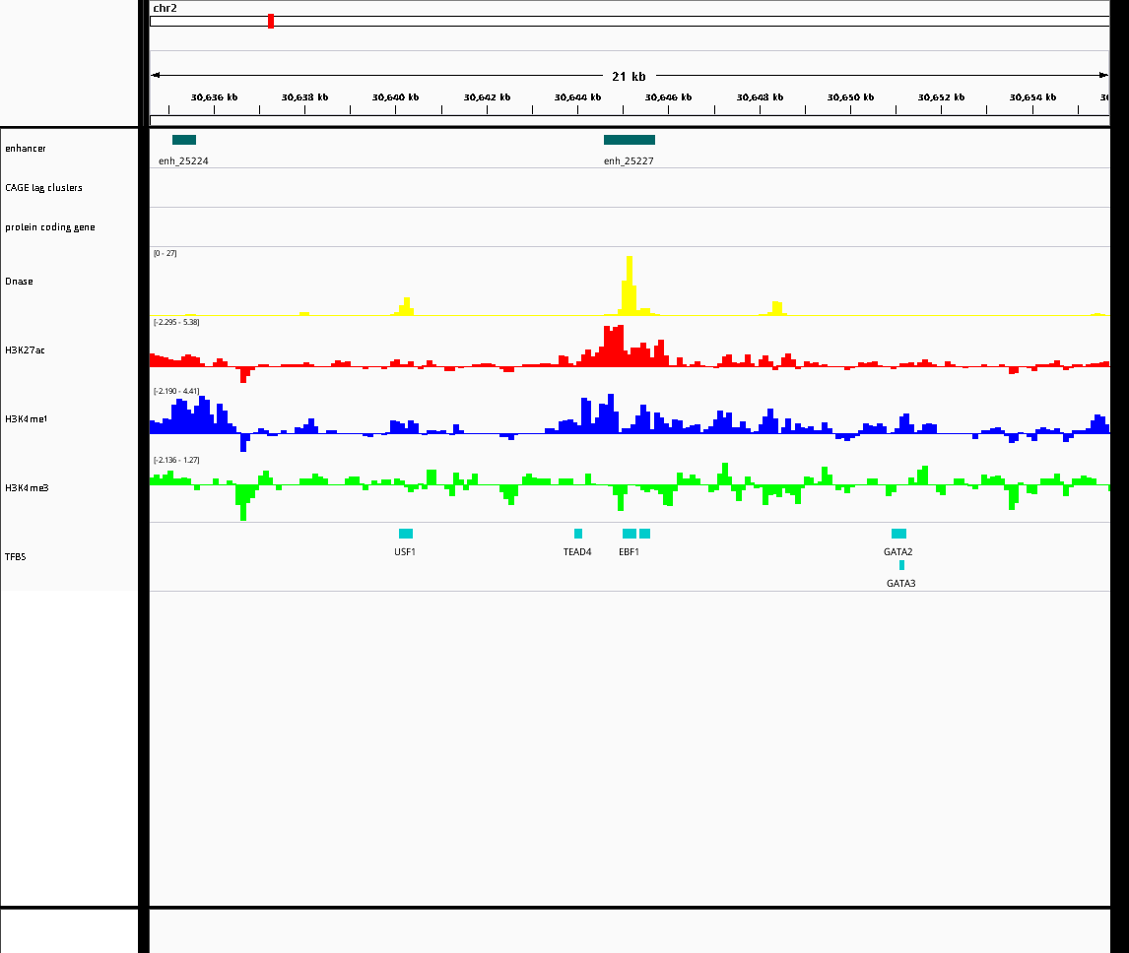The height and width of the screenshot is (953, 1129).
Task: Select the Dnase track name
Action: [19, 282]
